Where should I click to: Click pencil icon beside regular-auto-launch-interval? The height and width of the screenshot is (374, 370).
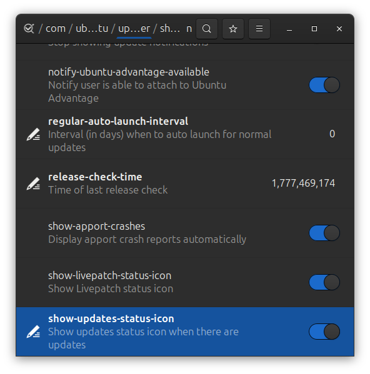coord(33,134)
